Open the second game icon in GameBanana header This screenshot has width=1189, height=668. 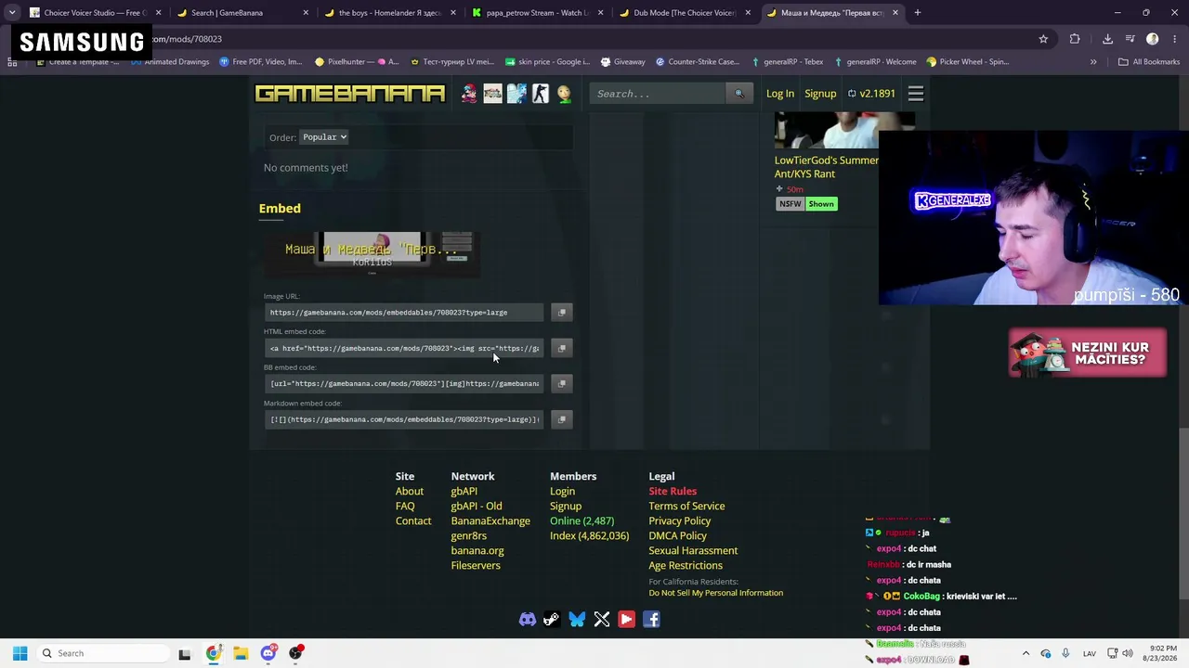492,94
